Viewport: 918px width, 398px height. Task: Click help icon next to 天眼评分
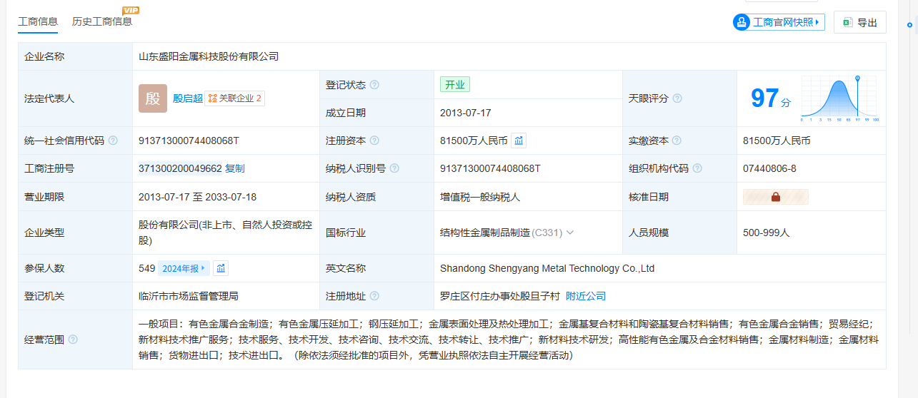point(677,98)
